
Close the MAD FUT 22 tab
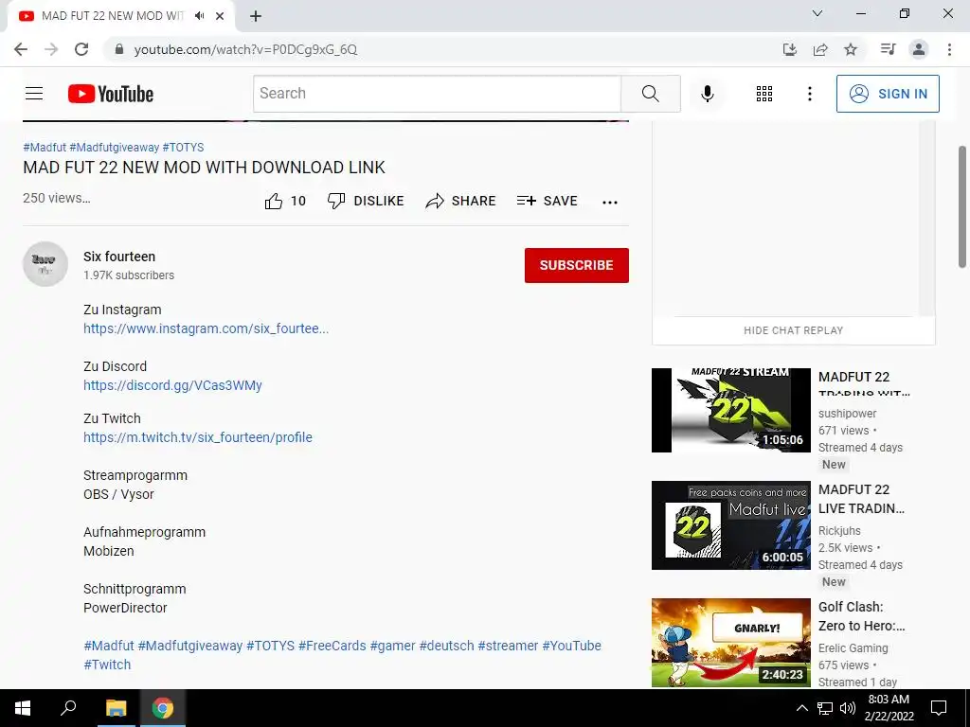[x=220, y=16]
